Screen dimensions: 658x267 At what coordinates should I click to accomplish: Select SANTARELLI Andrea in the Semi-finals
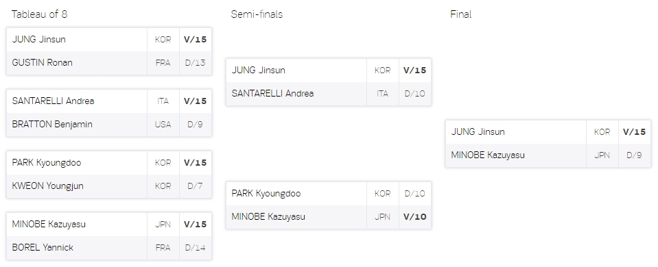[x=272, y=93]
